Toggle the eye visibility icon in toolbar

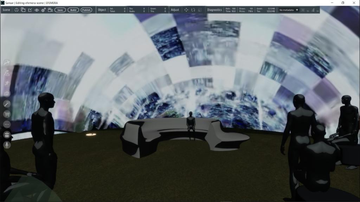[37, 10]
